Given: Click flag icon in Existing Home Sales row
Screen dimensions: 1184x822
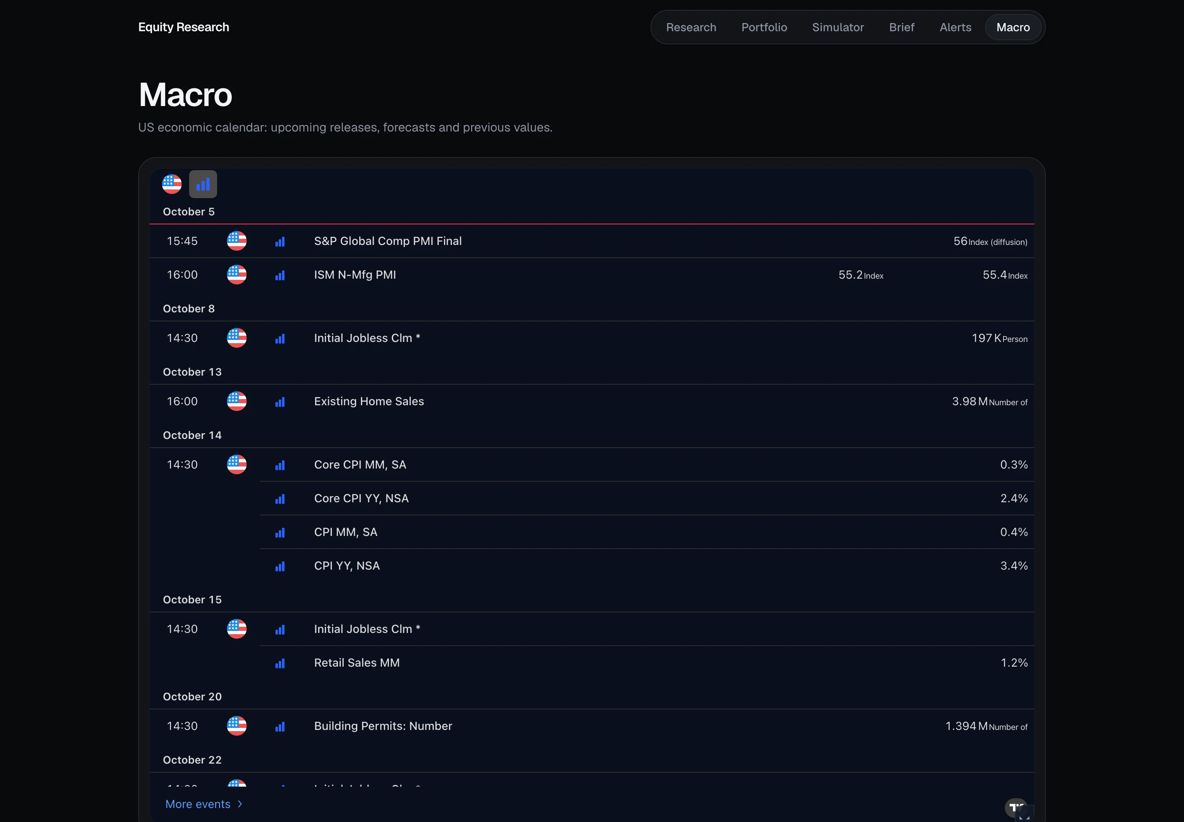Looking at the screenshot, I should point(236,401).
